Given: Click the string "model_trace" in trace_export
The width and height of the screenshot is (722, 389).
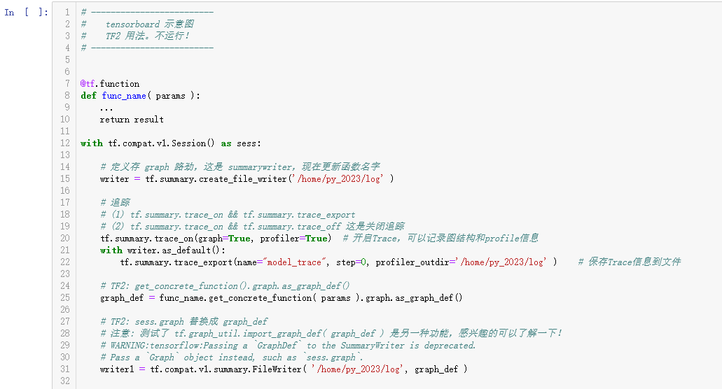Looking at the screenshot, I should (295, 262).
